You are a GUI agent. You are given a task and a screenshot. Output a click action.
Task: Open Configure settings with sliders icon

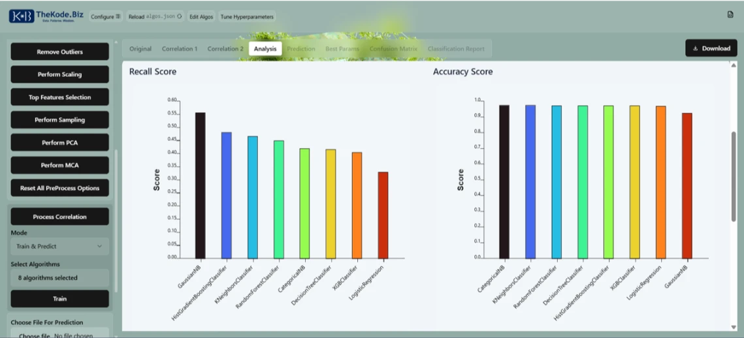[105, 17]
